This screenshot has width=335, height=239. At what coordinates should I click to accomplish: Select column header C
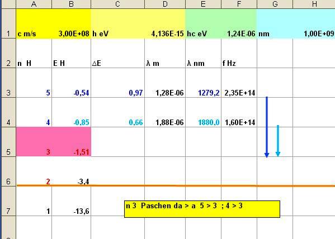click(x=117, y=4)
